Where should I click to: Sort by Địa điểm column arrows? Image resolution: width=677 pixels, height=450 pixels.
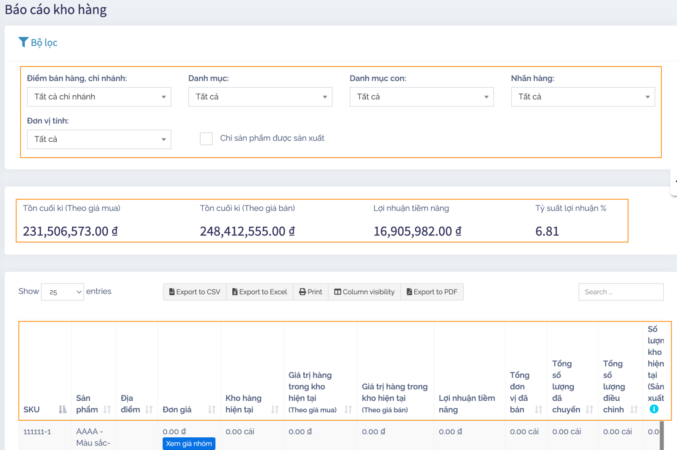click(149, 409)
